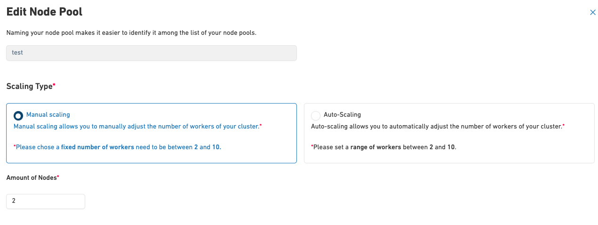Click the "Manual scaling" option label

(48, 114)
